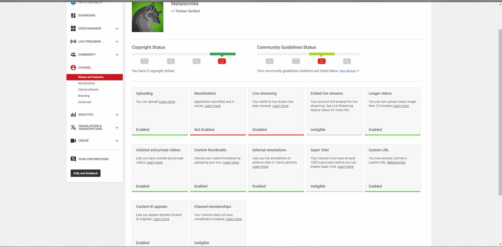Click the wolf channel avatar thumbnail
The image size is (502, 247).
(148, 17)
